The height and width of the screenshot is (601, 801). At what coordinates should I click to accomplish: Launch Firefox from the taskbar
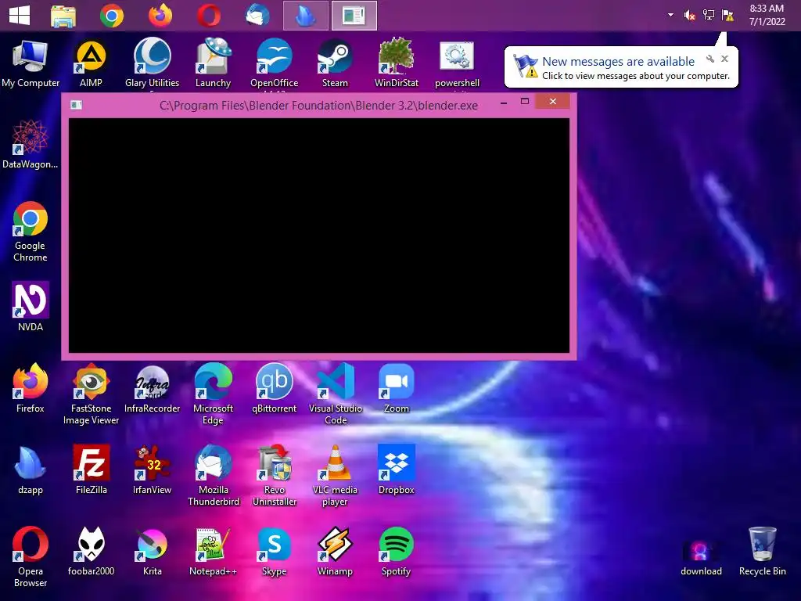160,16
